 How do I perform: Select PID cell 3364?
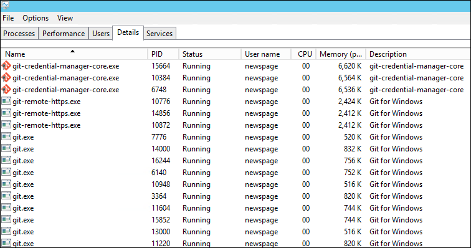pos(159,196)
